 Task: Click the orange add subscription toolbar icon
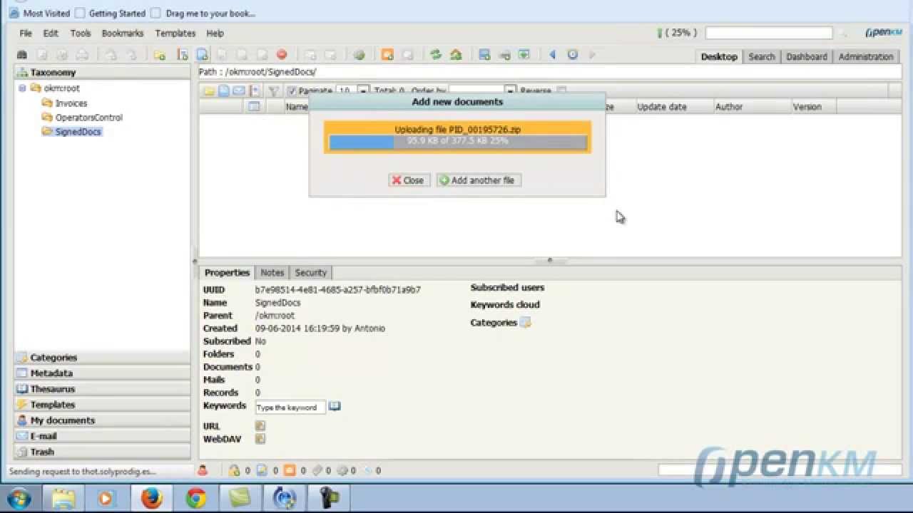click(387, 55)
